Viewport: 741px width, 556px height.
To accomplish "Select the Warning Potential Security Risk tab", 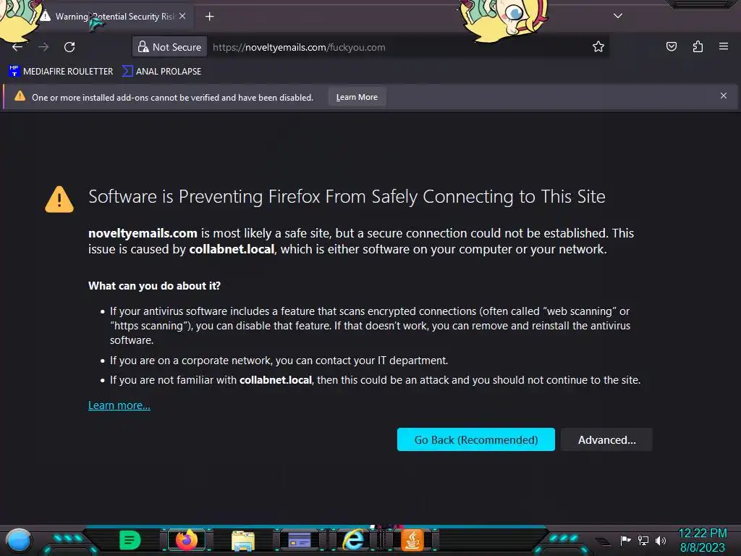I will tap(114, 17).
